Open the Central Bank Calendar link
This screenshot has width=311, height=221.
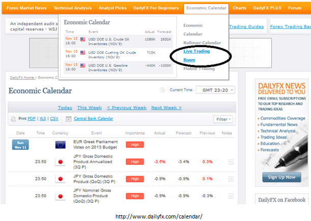click(94, 118)
